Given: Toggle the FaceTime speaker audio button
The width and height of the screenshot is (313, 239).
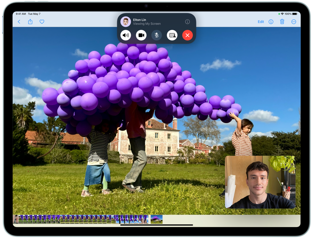Looking at the screenshot, I should click(x=126, y=35).
